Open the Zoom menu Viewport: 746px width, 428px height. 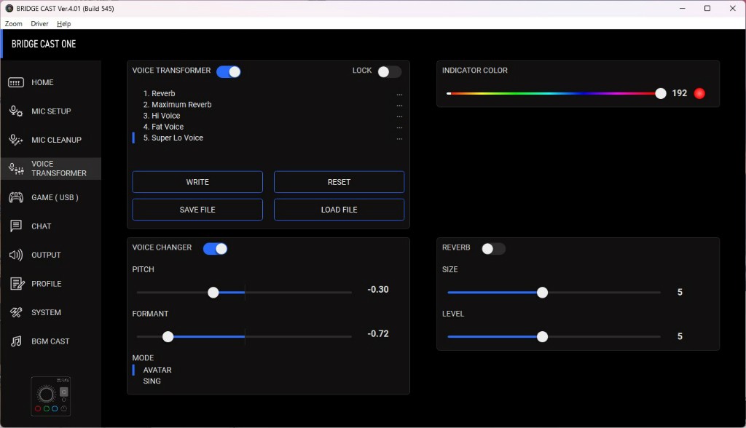coord(13,24)
